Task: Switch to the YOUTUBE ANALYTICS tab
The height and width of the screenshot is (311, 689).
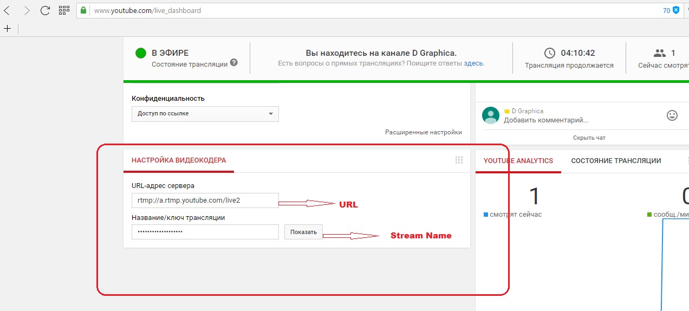Action: [x=518, y=161]
